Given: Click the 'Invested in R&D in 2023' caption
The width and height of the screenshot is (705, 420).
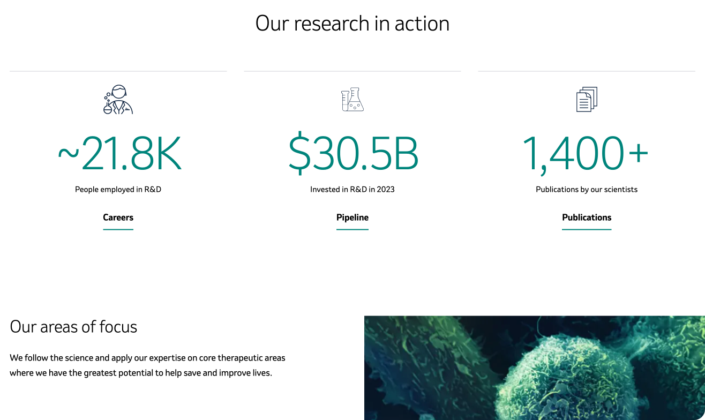Looking at the screenshot, I should pyautogui.click(x=352, y=190).
